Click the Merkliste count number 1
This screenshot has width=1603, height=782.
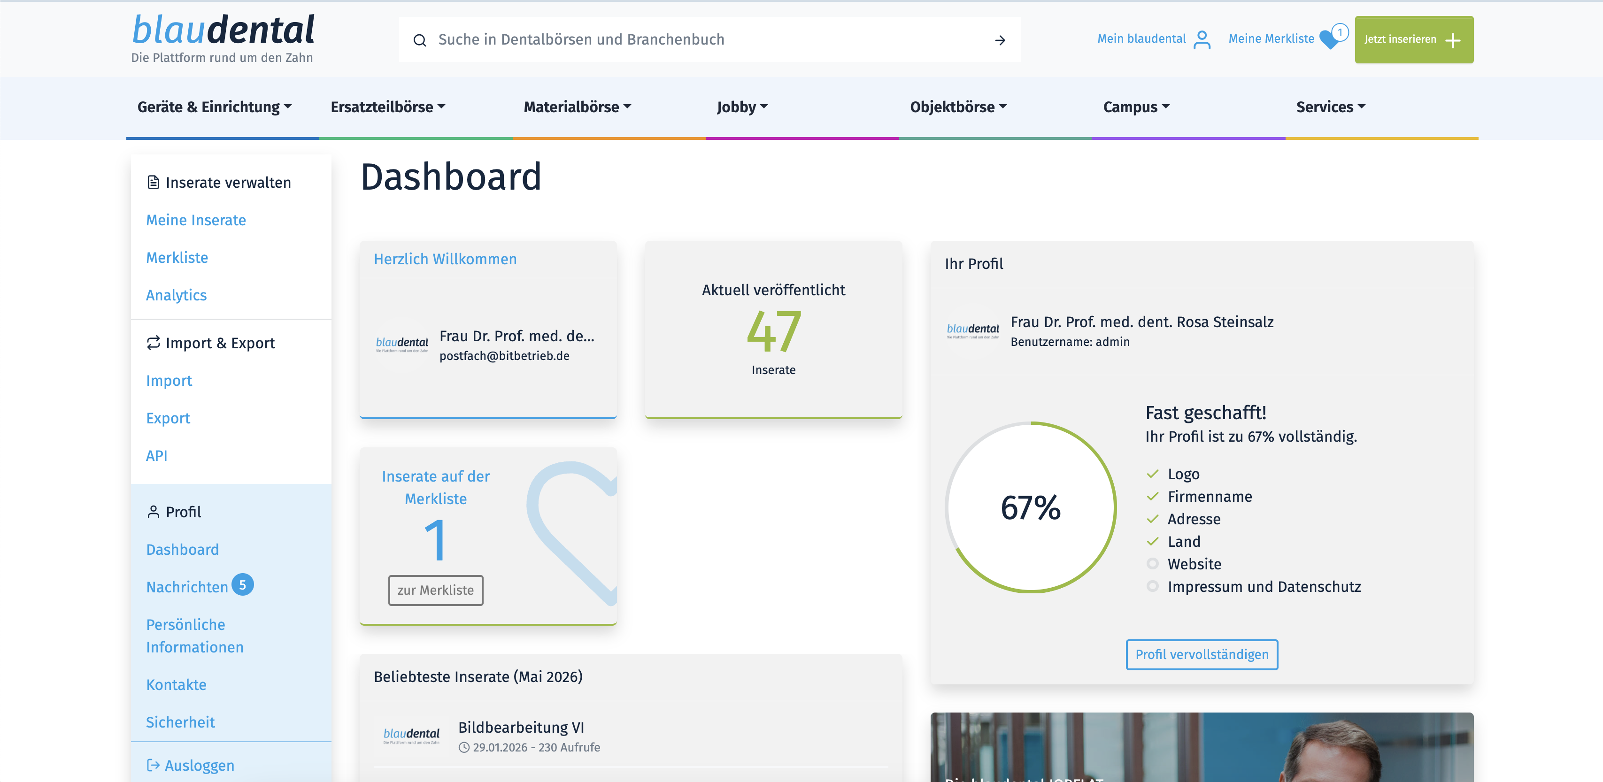pyautogui.click(x=435, y=540)
